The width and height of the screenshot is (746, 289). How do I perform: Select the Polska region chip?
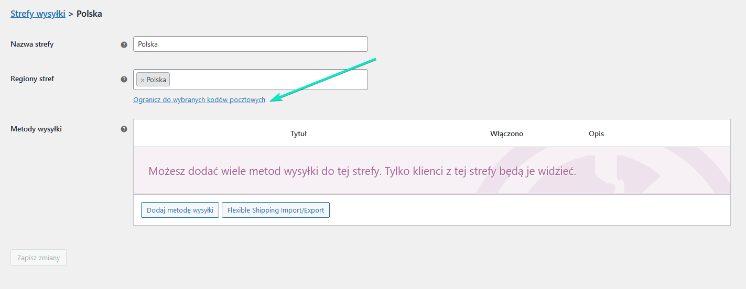coord(153,80)
